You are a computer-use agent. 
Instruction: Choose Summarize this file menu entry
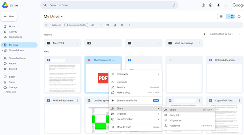tap(135, 101)
